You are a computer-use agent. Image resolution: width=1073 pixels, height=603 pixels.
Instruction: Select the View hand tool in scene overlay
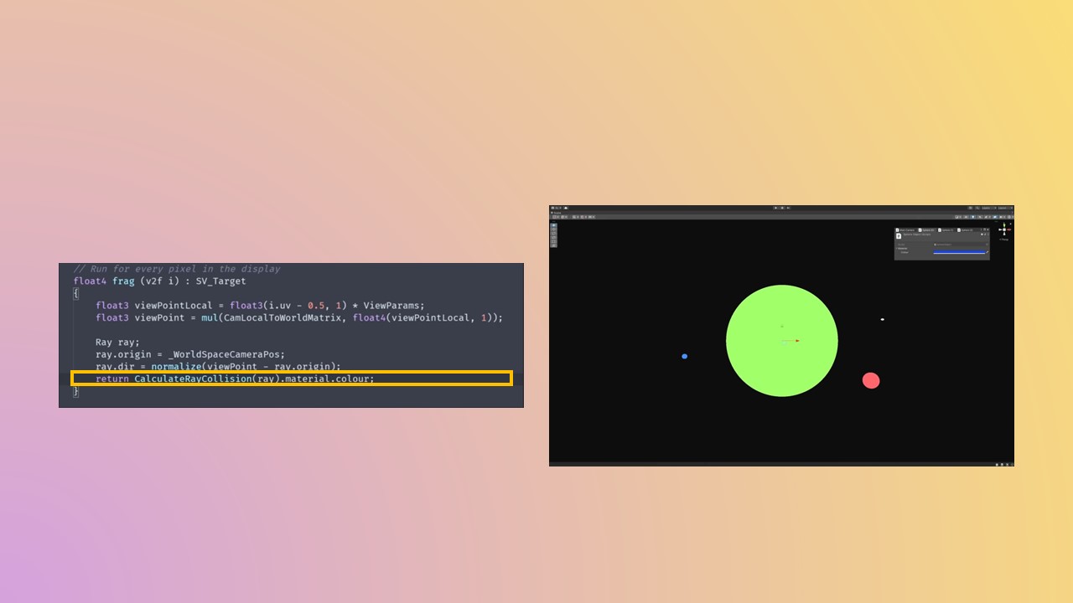553,225
